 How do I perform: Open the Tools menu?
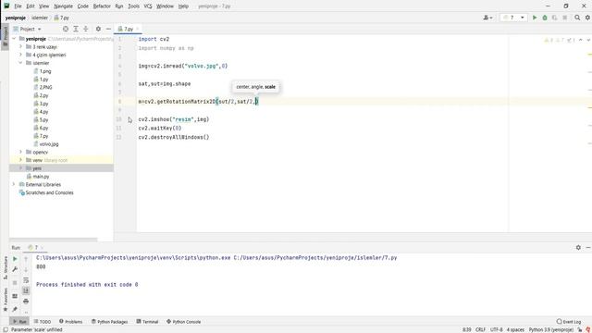point(133,6)
